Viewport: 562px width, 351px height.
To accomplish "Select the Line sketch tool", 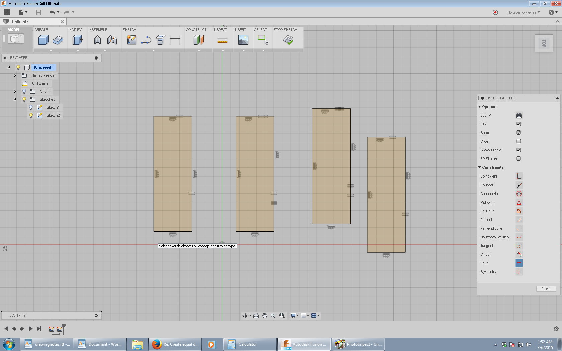I will coord(146,40).
